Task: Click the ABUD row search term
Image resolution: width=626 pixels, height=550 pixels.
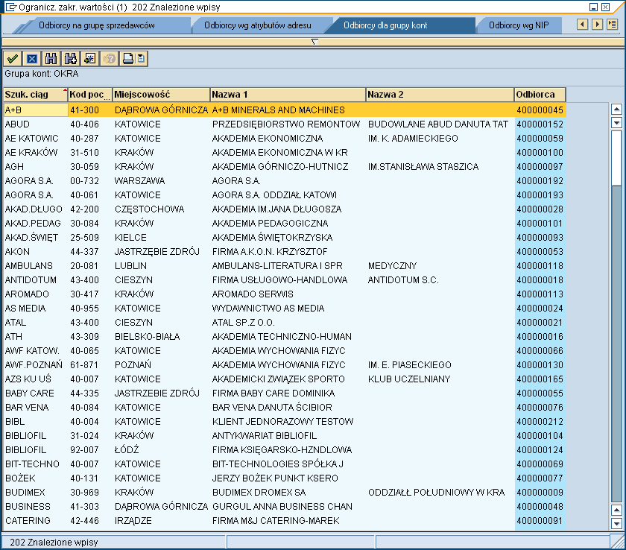Action: pos(17,124)
